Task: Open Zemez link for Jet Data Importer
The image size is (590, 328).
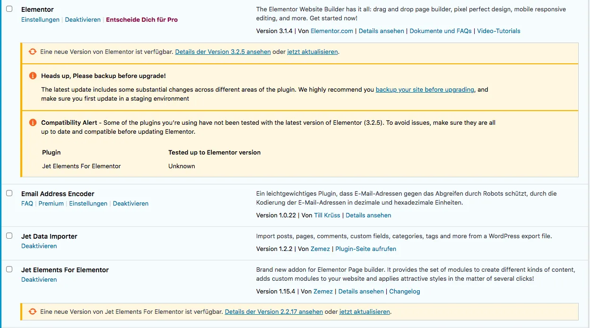Action: 320,249
